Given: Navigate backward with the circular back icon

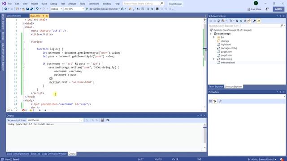Looking at the screenshot, I should click(x=6, y=9).
